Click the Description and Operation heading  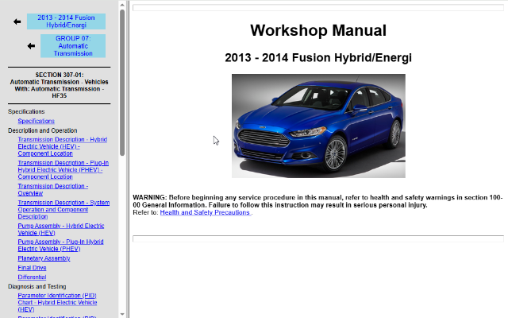coord(42,130)
